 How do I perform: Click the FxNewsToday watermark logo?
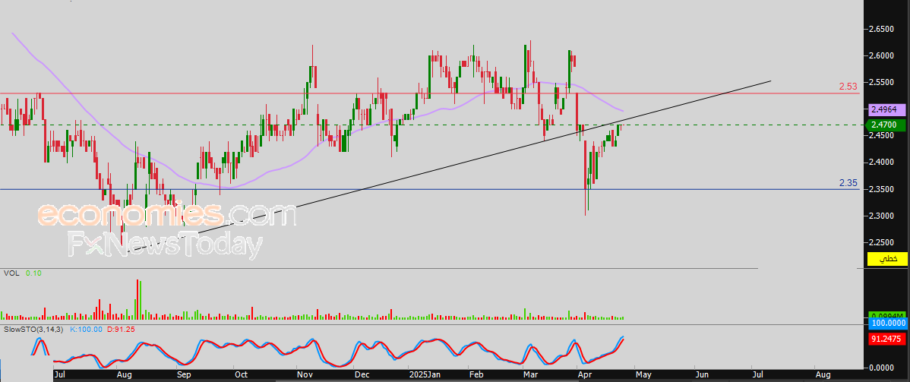click(x=166, y=245)
